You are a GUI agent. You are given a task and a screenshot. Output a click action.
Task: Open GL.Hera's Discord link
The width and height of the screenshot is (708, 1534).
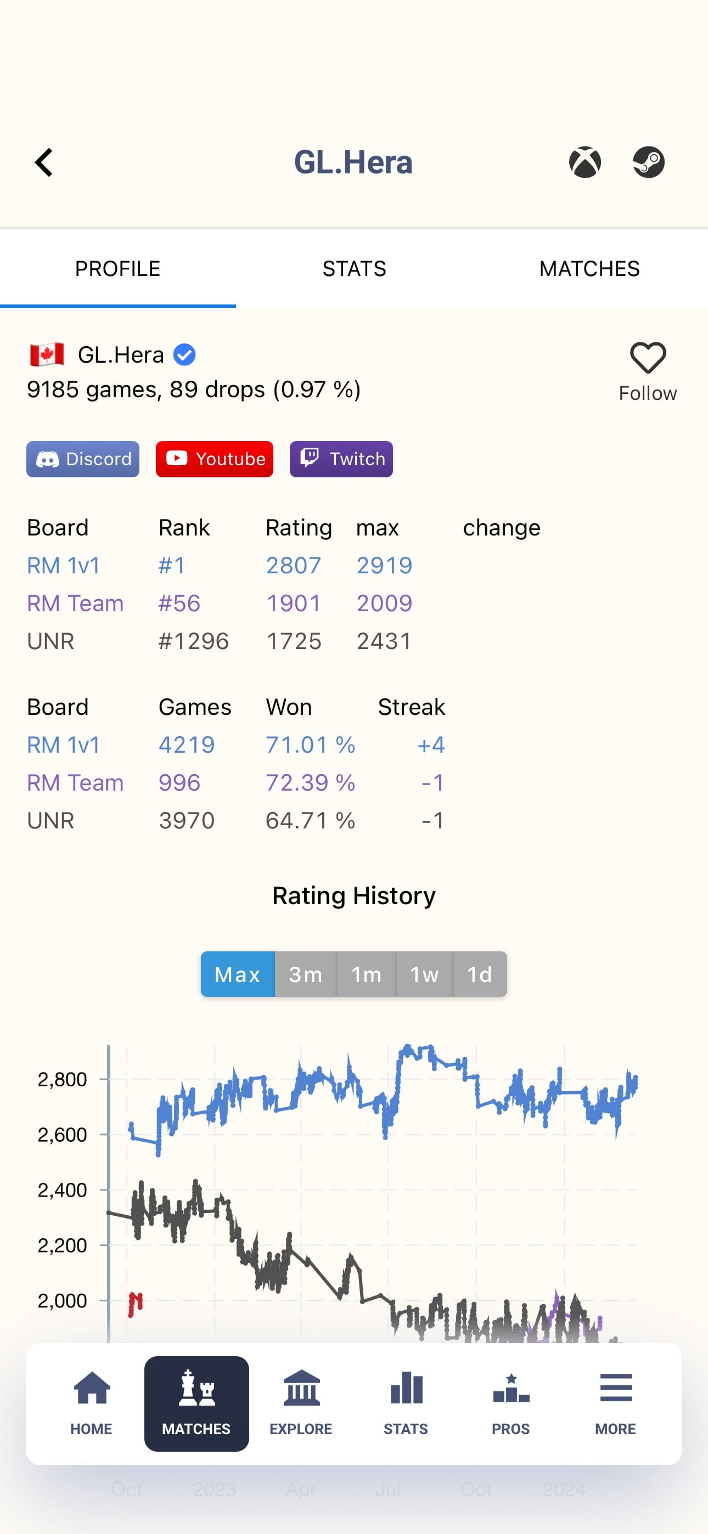click(83, 459)
